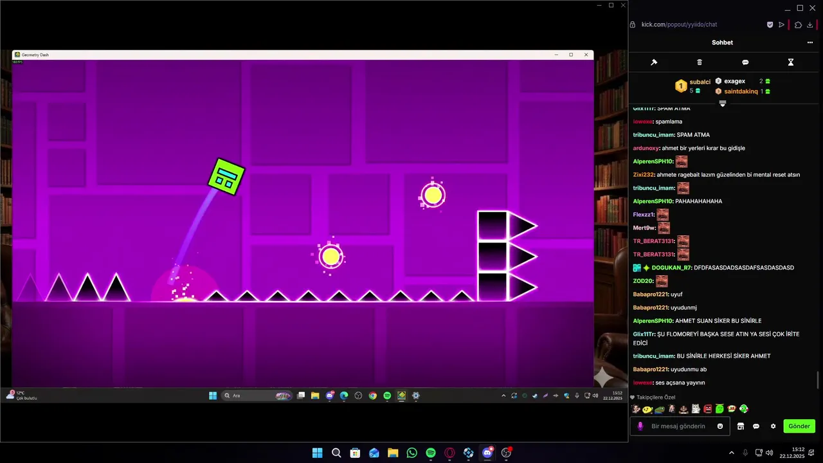Open the shop icon beside the message box
The height and width of the screenshot is (463, 823).
point(741,426)
